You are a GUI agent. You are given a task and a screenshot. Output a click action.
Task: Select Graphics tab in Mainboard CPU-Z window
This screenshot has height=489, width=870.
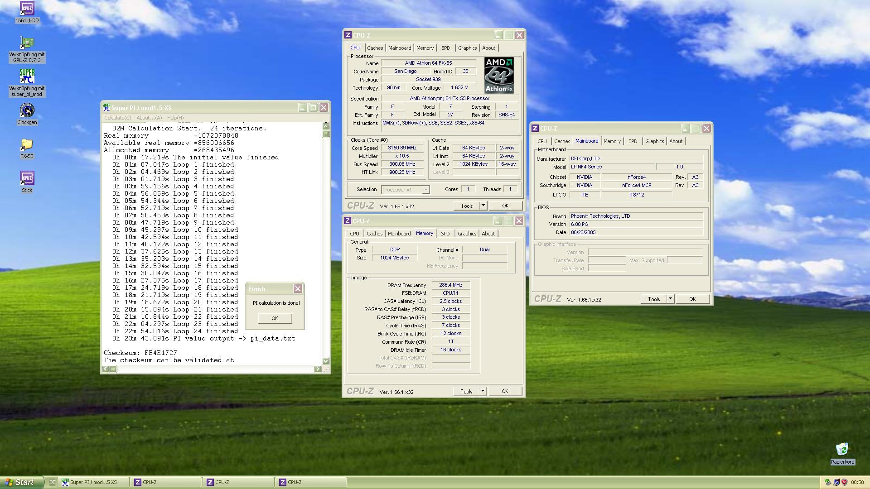pos(654,141)
